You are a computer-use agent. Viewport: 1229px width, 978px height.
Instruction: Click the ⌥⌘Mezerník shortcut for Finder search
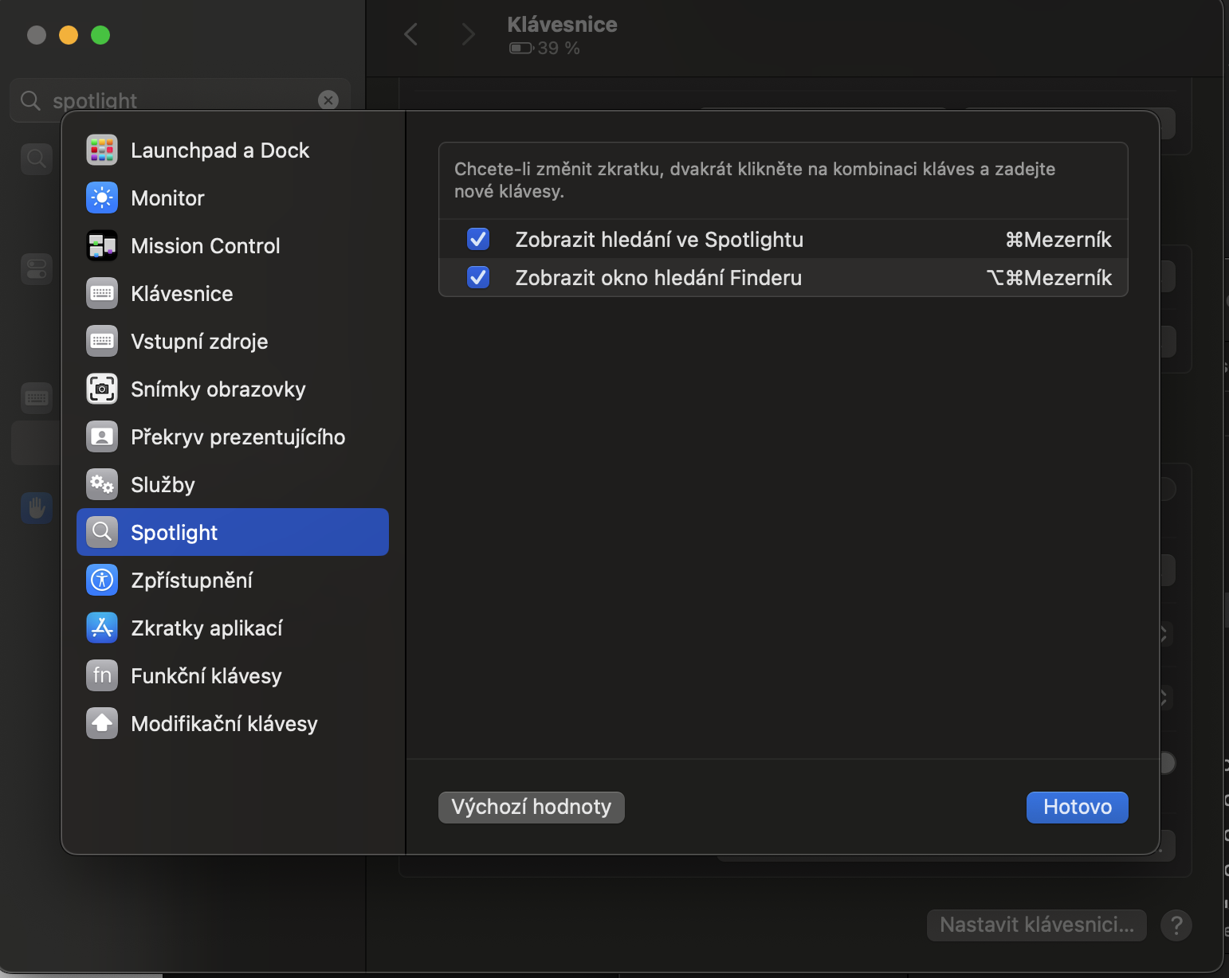(x=1049, y=278)
